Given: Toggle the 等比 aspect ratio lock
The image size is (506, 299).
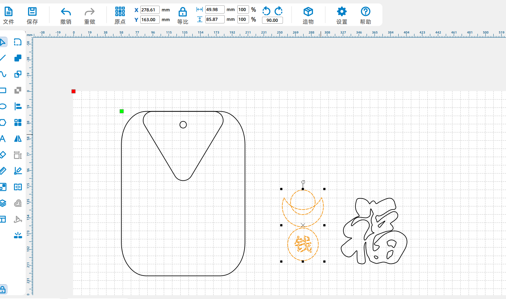Looking at the screenshot, I should point(183,15).
